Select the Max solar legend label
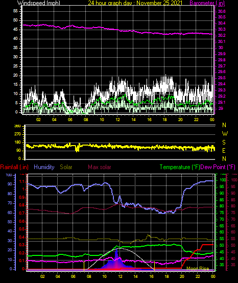238x283 pixels. [x=100, y=167]
